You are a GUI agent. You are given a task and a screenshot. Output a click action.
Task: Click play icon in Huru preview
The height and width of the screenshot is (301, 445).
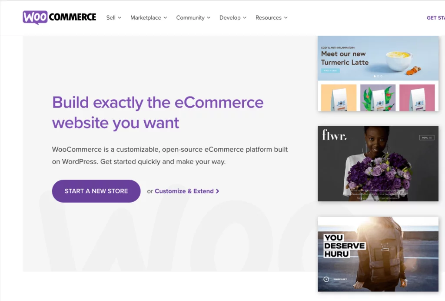[326, 279]
